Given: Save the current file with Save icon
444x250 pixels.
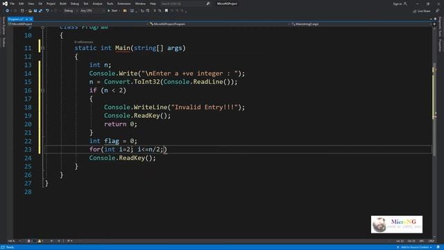Looking at the screenshot, I should (x=35, y=11).
